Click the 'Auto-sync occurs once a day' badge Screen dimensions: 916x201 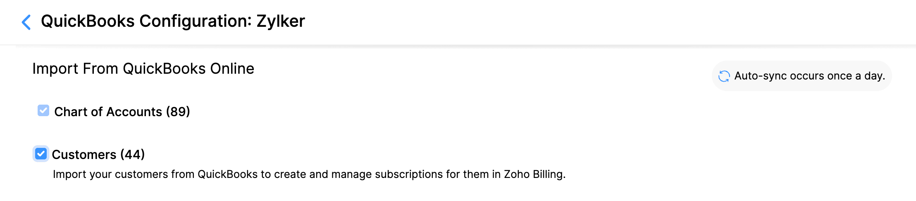click(x=801, y=76)
